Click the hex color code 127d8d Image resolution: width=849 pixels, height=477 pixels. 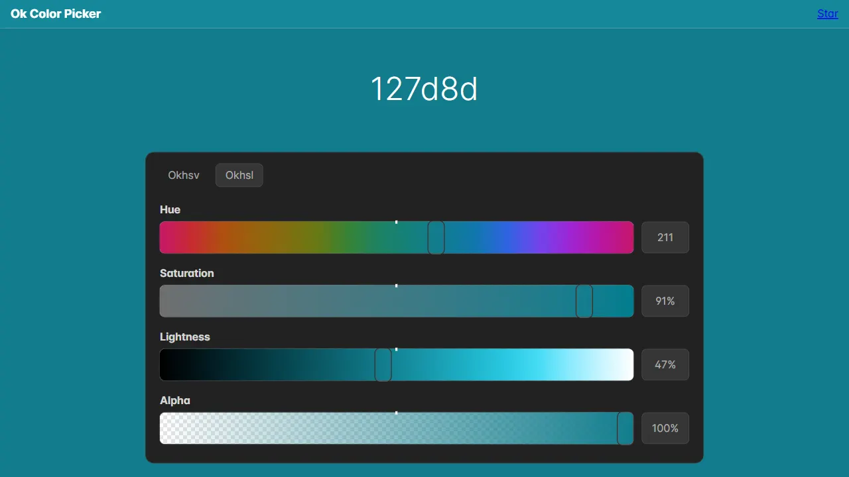point(424,89)
